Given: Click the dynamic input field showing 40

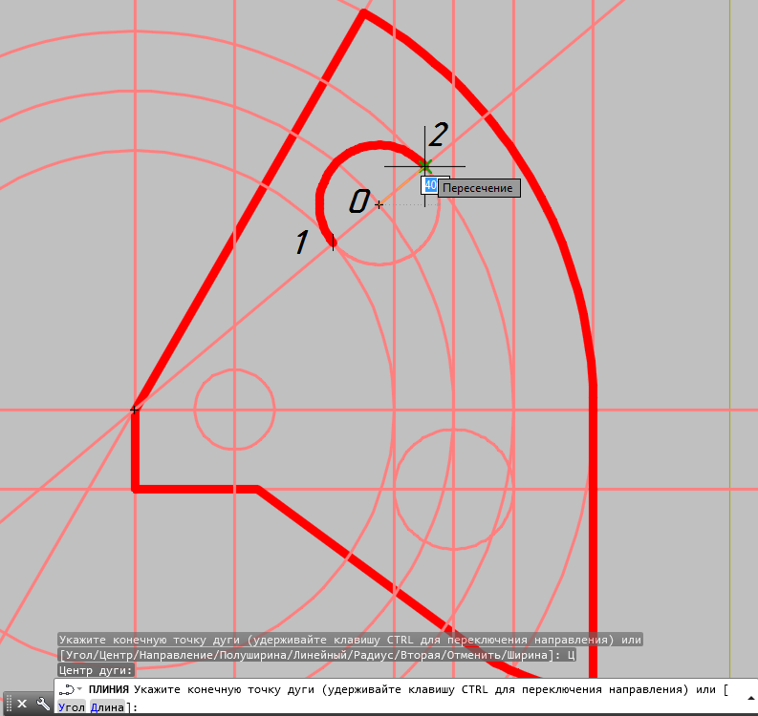Looking at the screenshot, I should pos(430,185).
